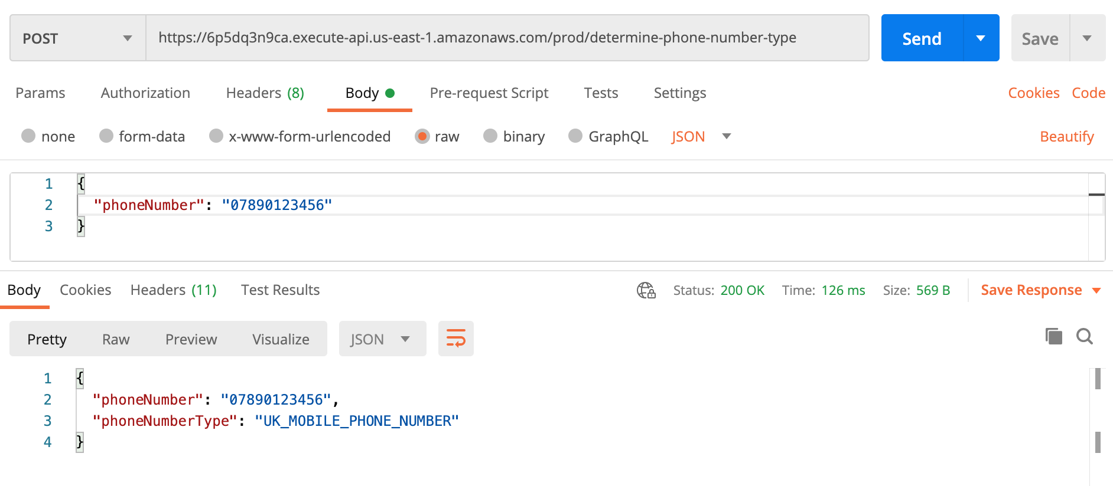The height and width of the screenshot is (486, 1113).
Task: Switch to the Pre-request Script tab
Action: pos(489,93)
